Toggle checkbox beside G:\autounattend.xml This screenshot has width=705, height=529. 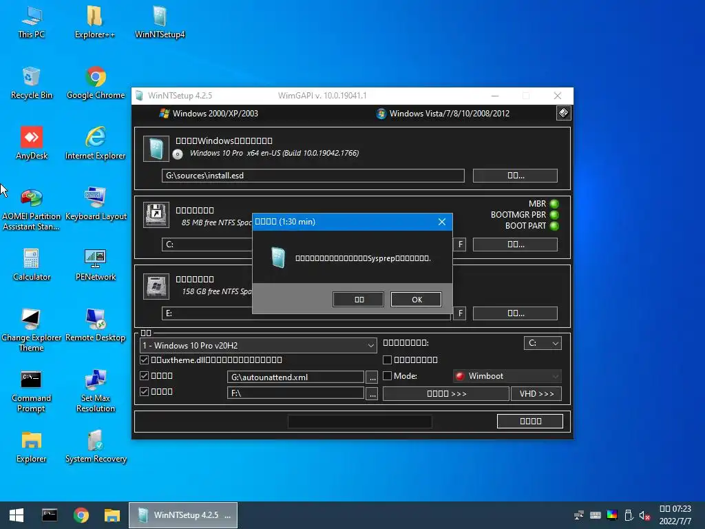point(144,375)
